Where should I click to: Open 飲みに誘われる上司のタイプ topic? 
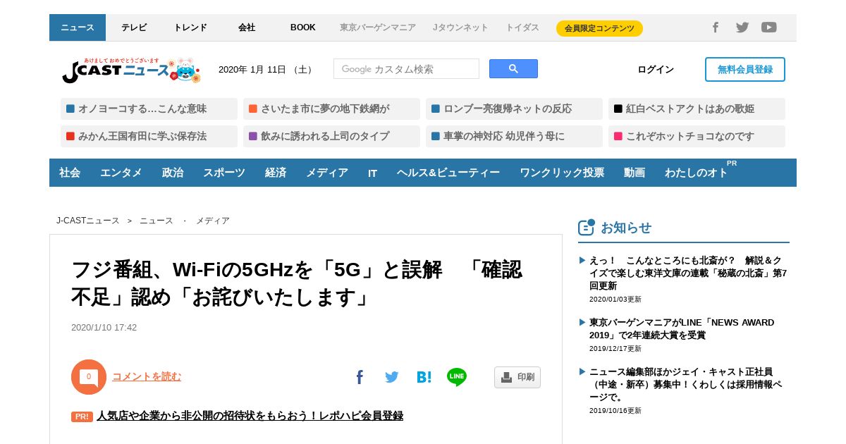point(331,136)
